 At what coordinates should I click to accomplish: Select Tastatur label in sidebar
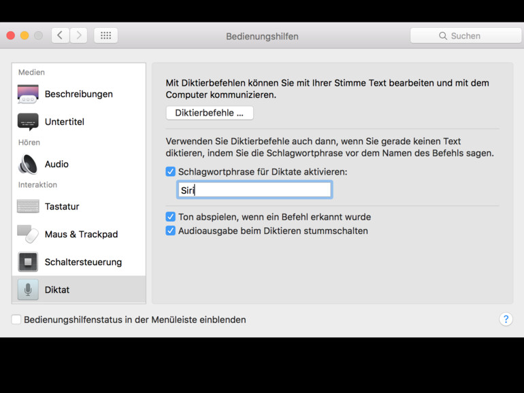(62, 206)
